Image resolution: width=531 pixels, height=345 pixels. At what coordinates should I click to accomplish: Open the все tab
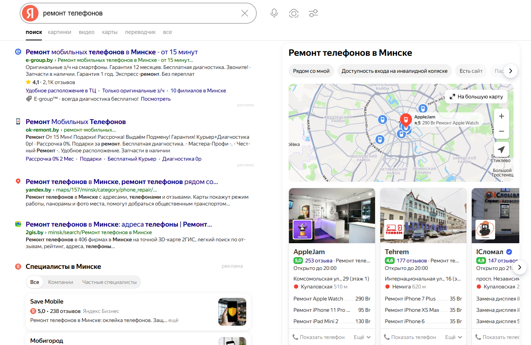168,32
